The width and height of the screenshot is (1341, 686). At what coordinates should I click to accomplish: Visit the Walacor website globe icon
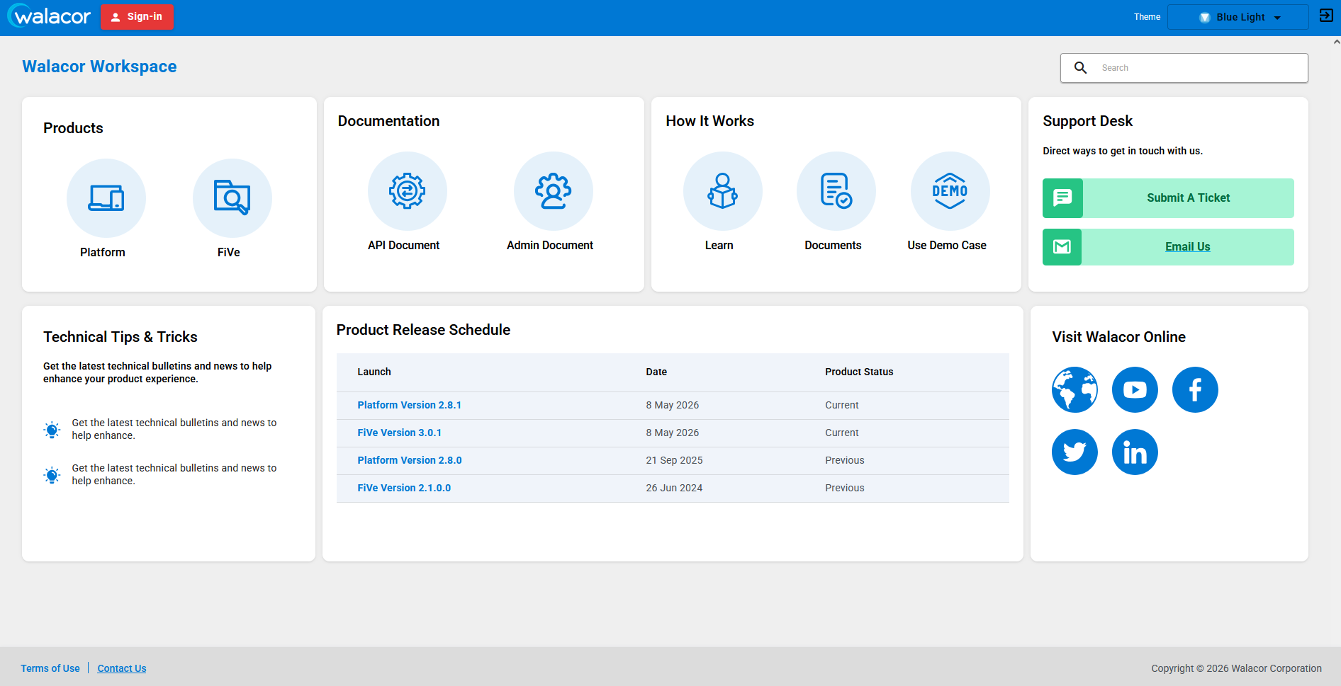(x=1075, y=390)
